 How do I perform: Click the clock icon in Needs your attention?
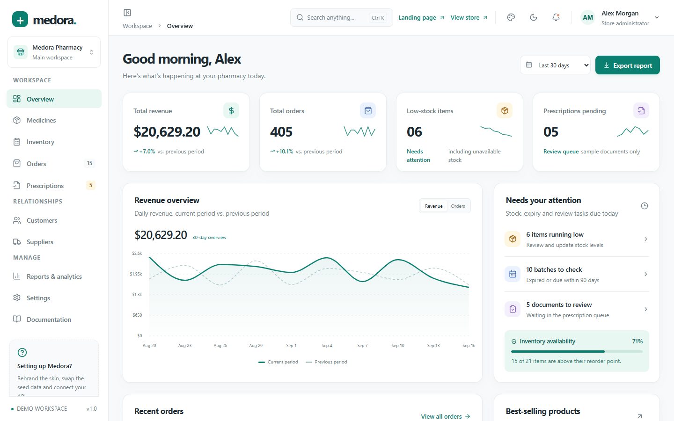[x=645, y=206]
